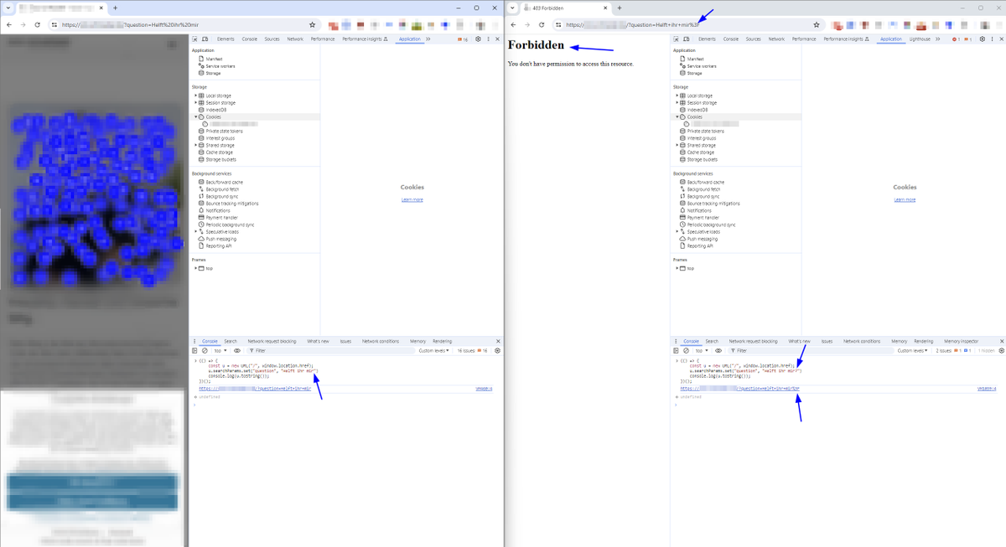The width and height of the screenshot is (1006, 547).
Task: Switch to Network tab in left window
Action: tap(295, 39)
